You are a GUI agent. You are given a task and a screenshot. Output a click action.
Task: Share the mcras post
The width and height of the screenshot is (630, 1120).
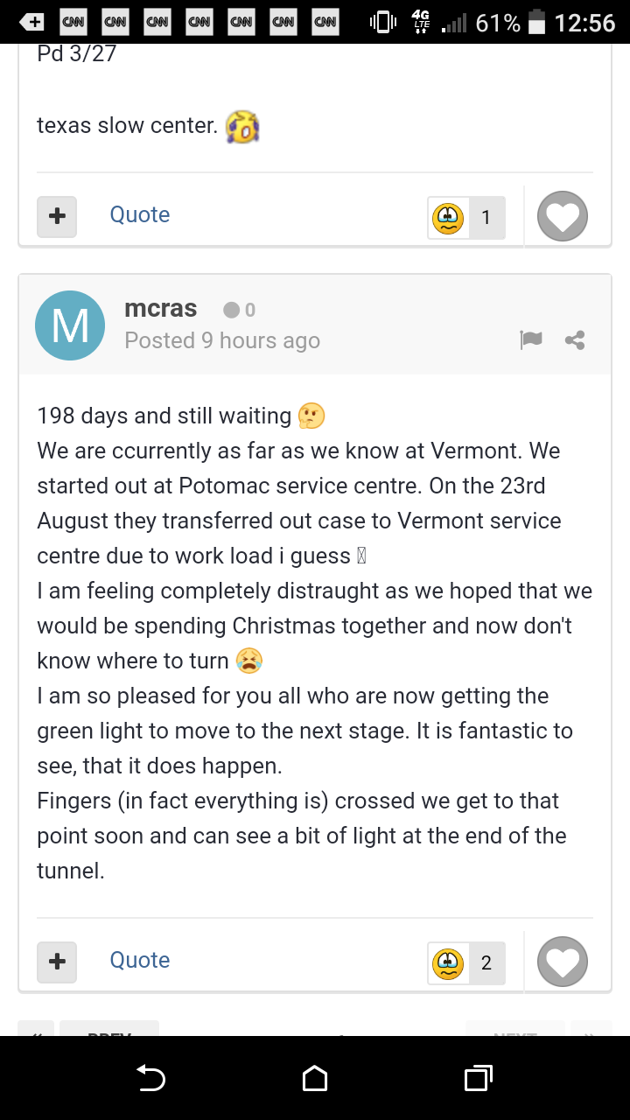click(x=575, y=340)
